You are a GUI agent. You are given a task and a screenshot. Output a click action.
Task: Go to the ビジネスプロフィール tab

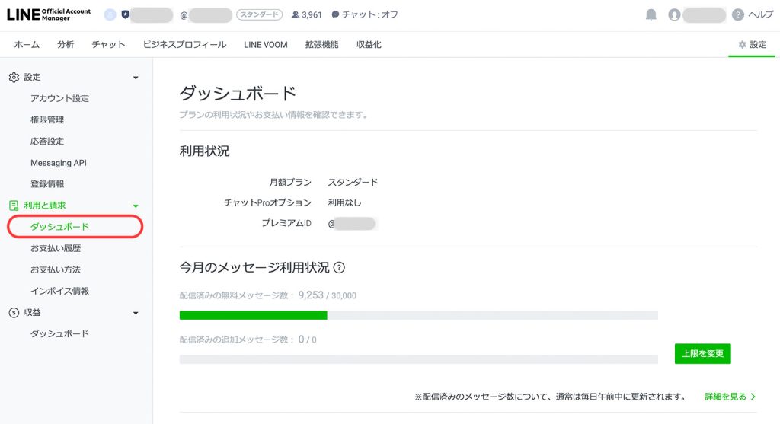pos(185,45)
